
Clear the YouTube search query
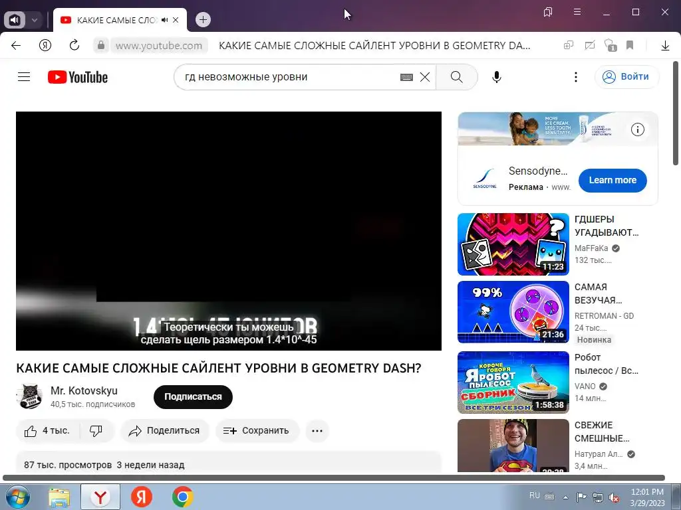click(425, 77)
